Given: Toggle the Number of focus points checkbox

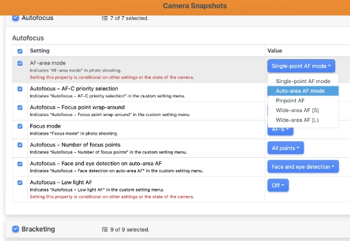Looking at the screenshot, I should coord(20,145).
